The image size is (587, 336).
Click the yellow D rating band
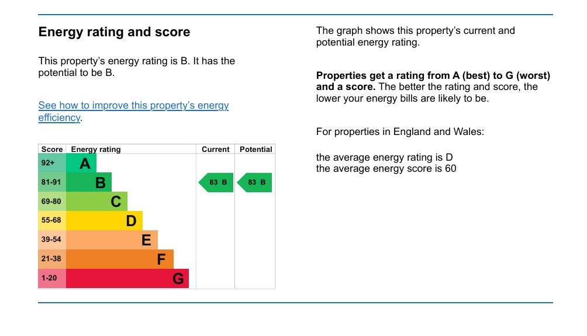(104, 221)
